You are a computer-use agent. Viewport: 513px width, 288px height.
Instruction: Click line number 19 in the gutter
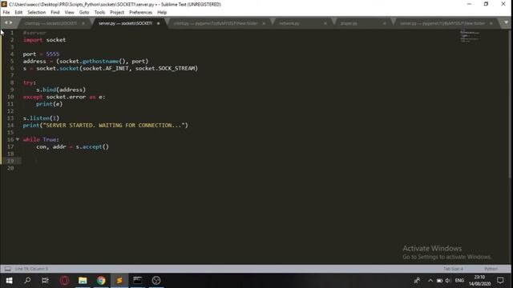click(10, 161)
